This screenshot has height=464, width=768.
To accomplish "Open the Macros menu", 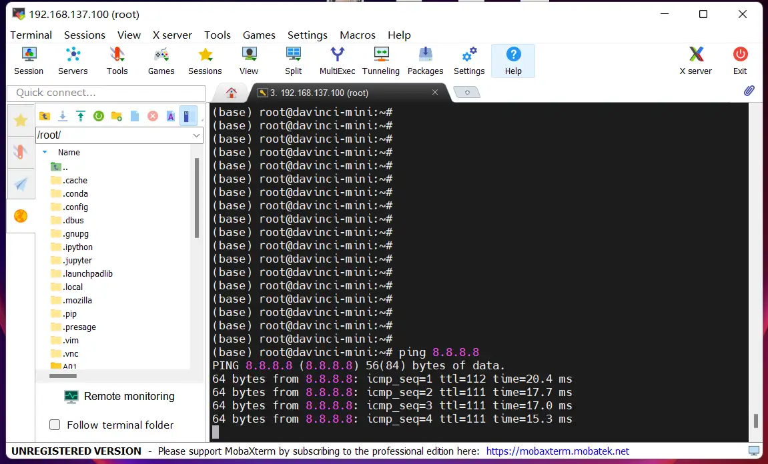I will 358,35.
